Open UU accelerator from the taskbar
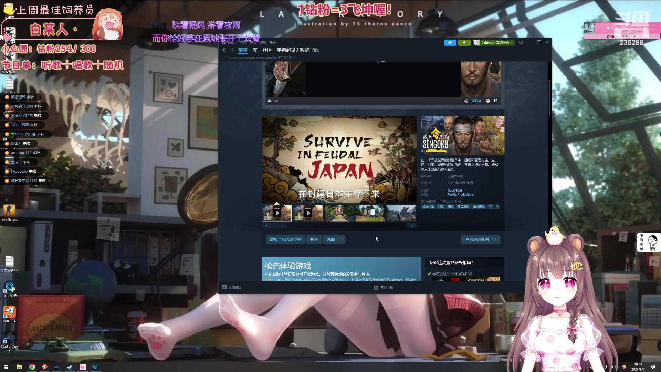 [x=95, y=367]
